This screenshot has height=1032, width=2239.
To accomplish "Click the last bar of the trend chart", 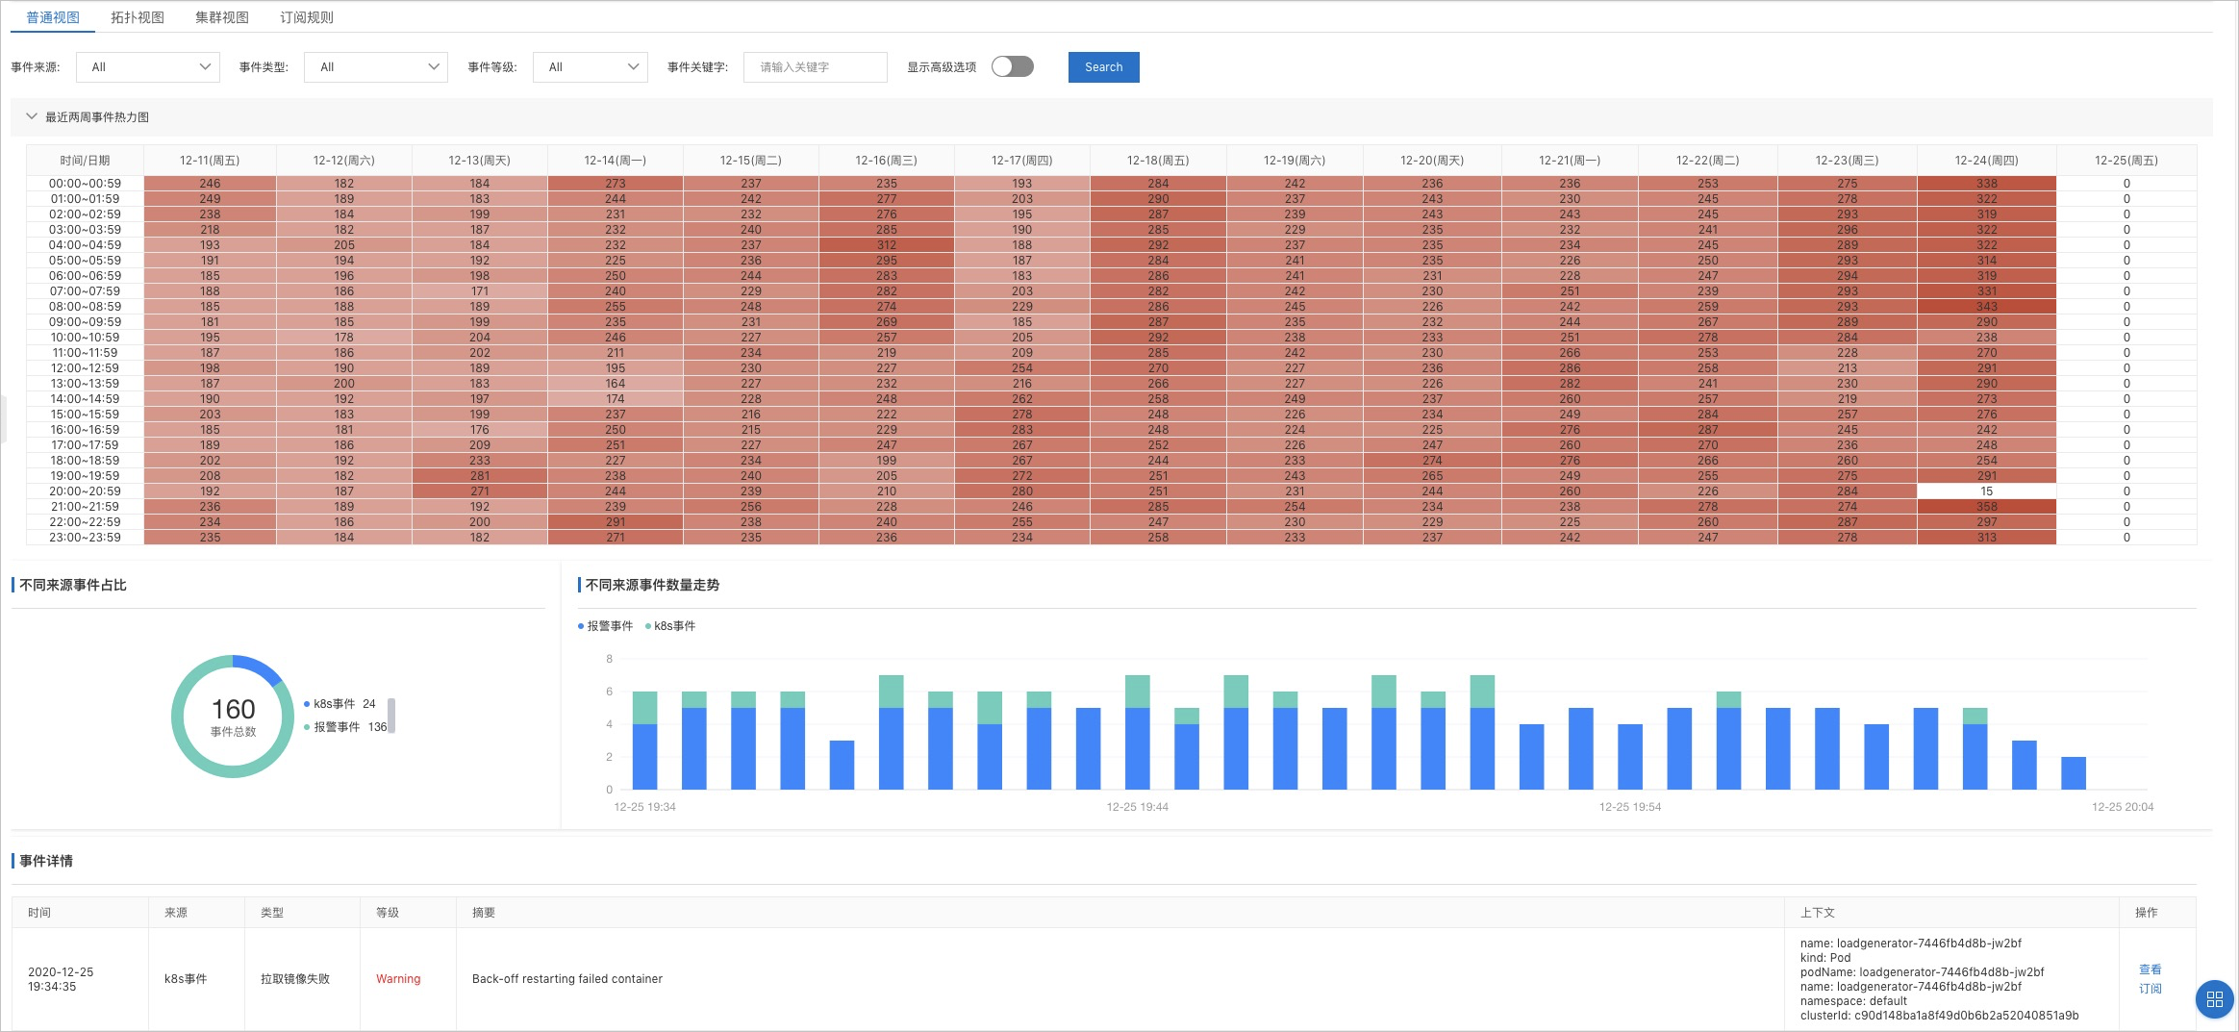I will point(2074,773).
